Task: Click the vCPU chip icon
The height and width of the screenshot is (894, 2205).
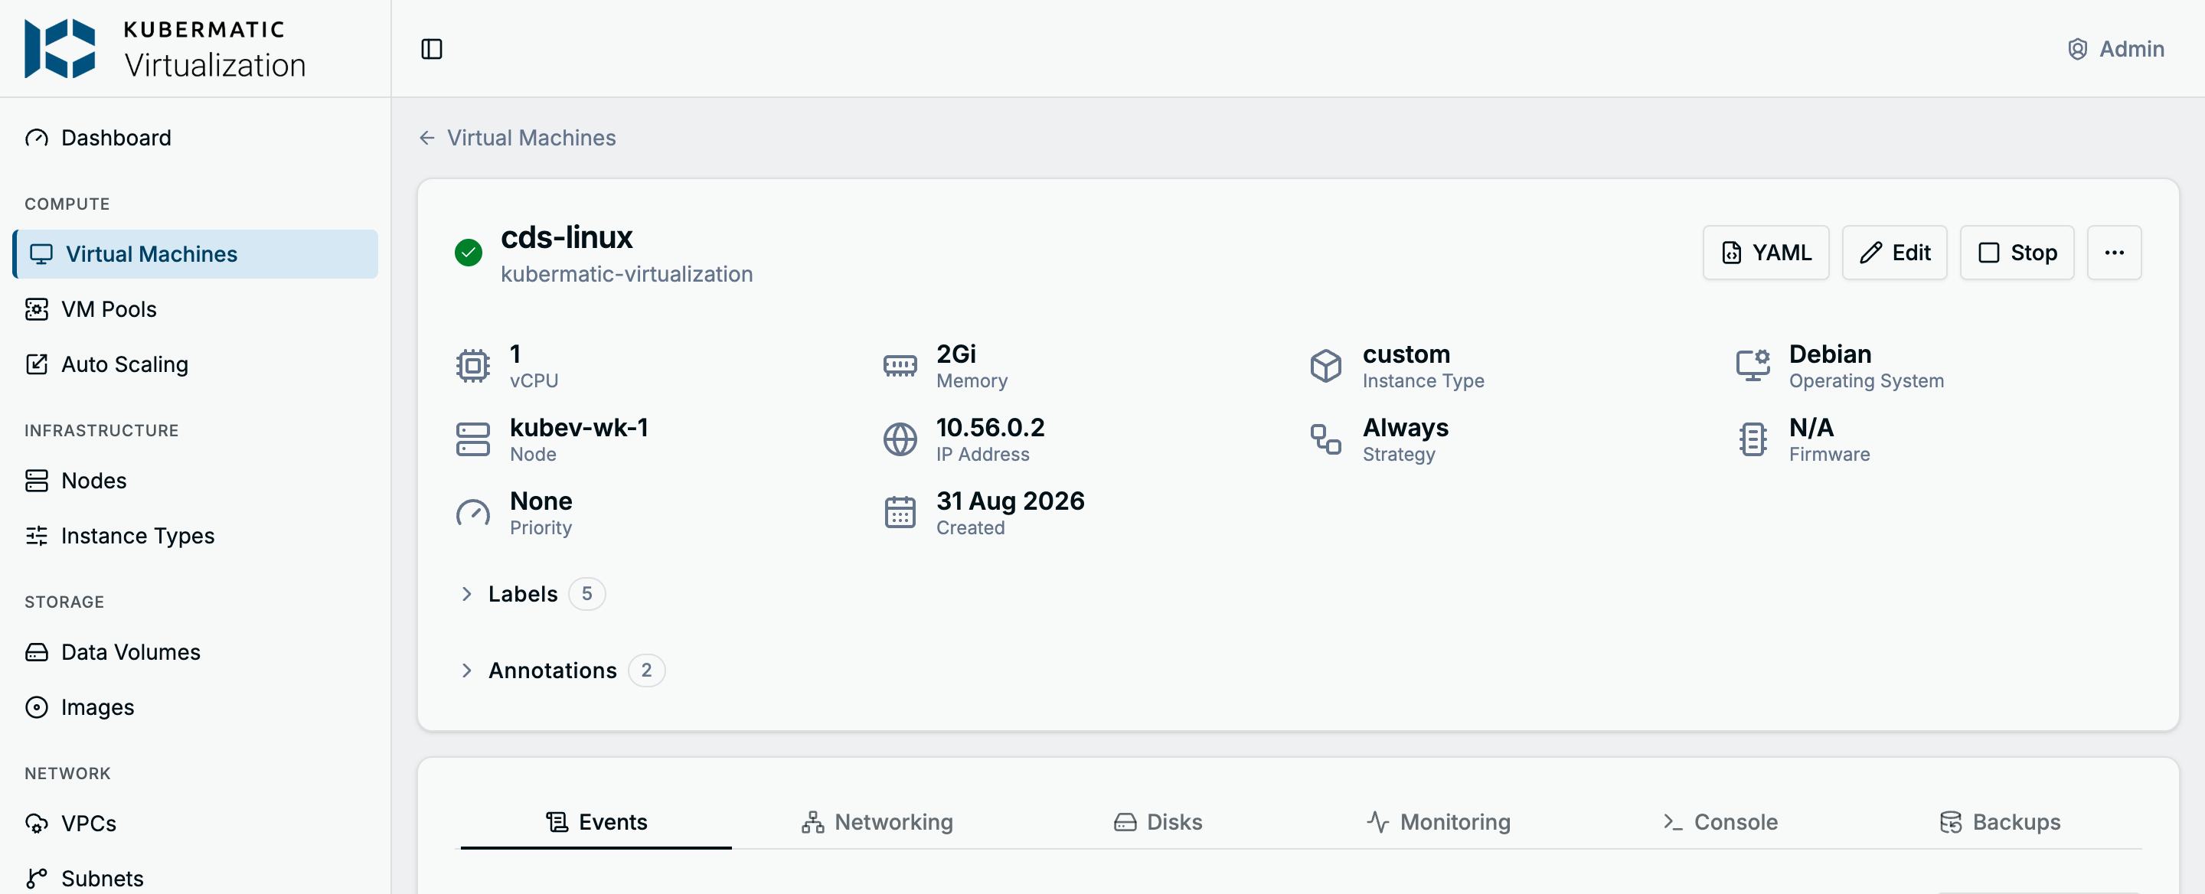Action: pyautogui.click(x=472, y=366)
